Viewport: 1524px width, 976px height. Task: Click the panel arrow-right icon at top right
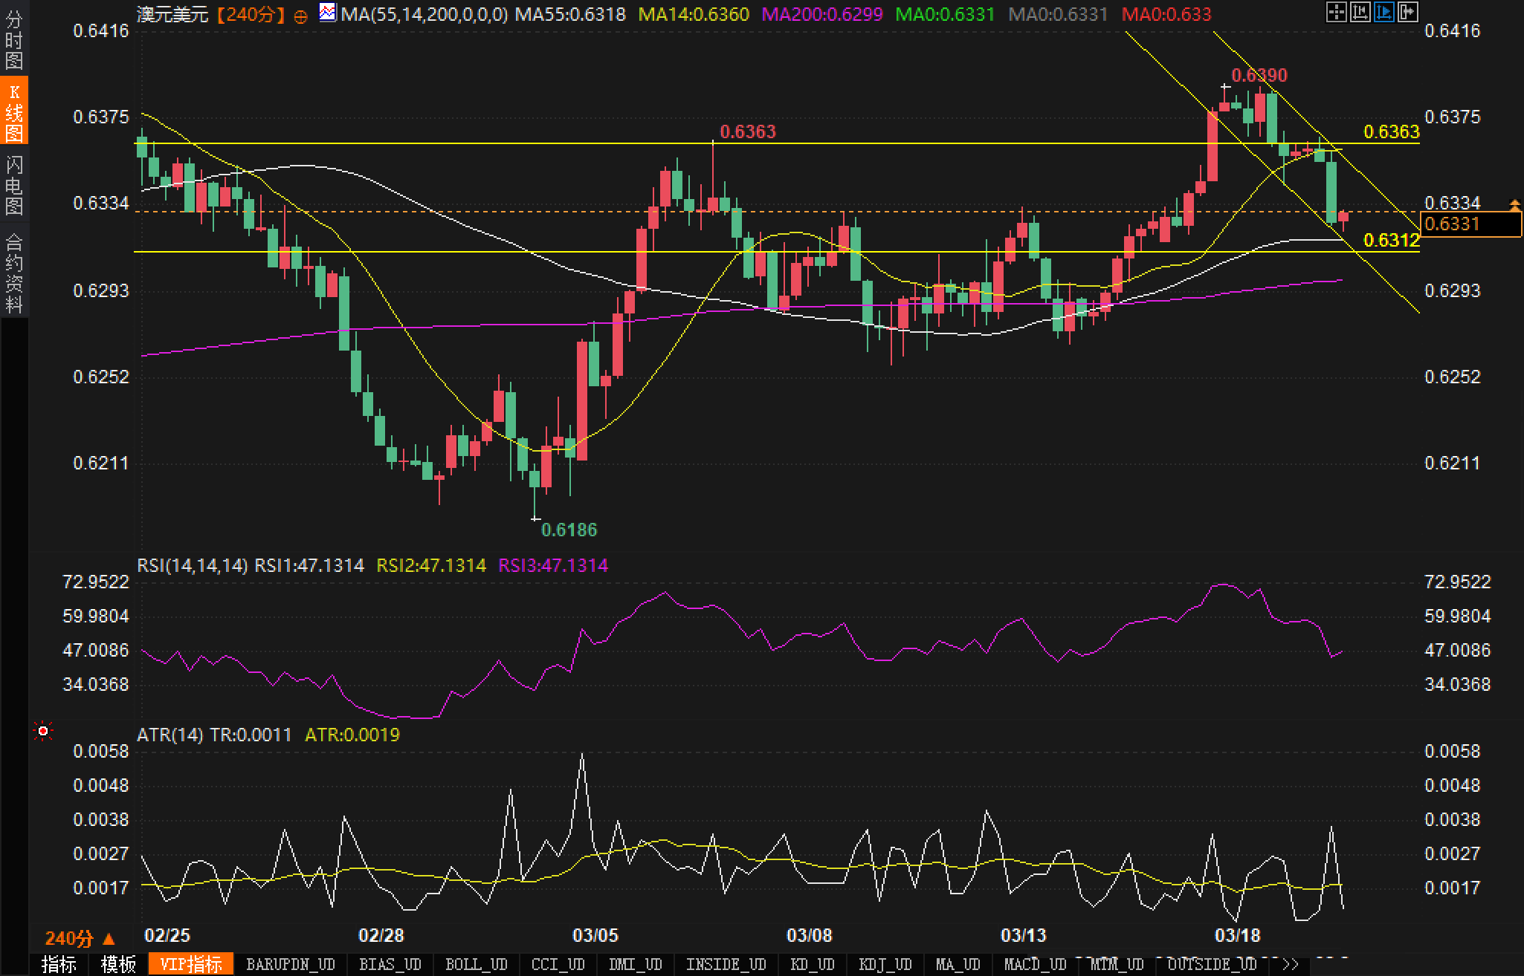[x=1407, y=13]
